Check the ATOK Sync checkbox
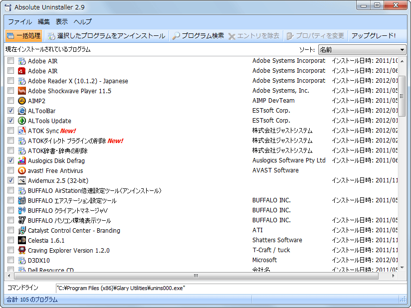This screenshot has width=411, height=308. [x=11, y=131]
